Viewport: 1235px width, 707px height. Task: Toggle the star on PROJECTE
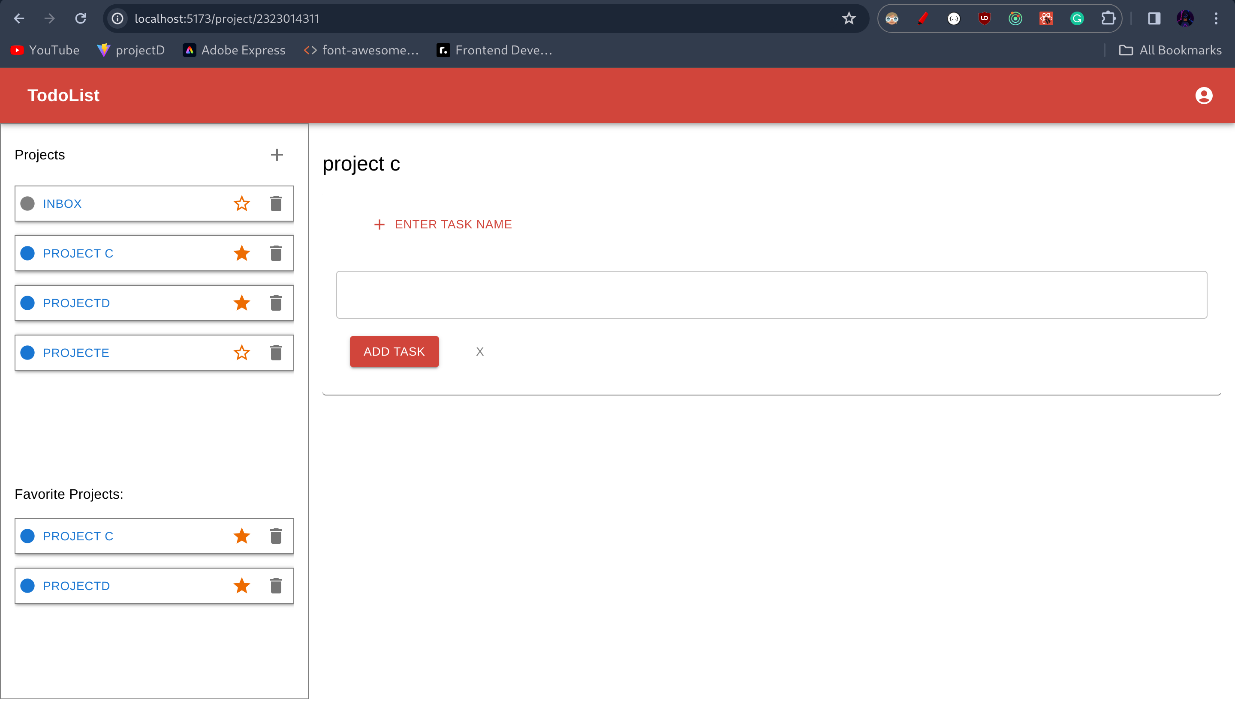(x=241, y=353)
